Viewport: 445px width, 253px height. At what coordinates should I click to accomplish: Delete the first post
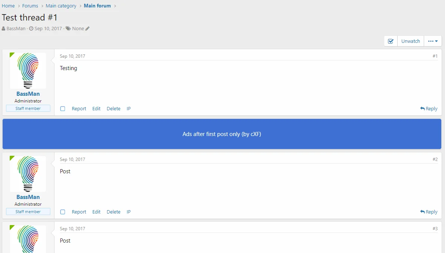click(x=113, y=109)
